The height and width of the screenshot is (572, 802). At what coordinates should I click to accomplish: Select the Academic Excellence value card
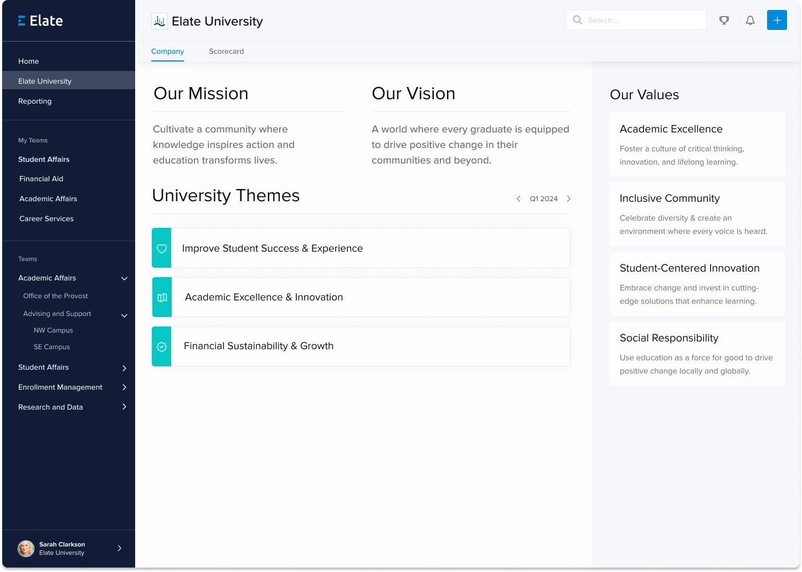(697, 145)
